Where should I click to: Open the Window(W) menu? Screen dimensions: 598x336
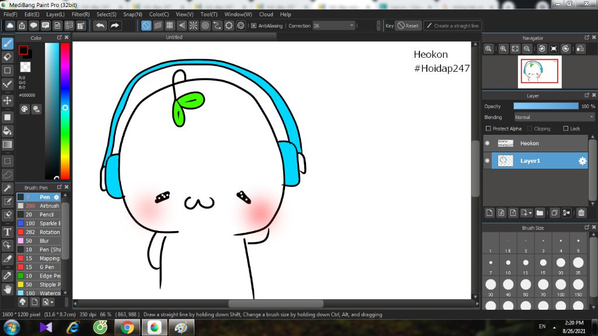(238, 15)
